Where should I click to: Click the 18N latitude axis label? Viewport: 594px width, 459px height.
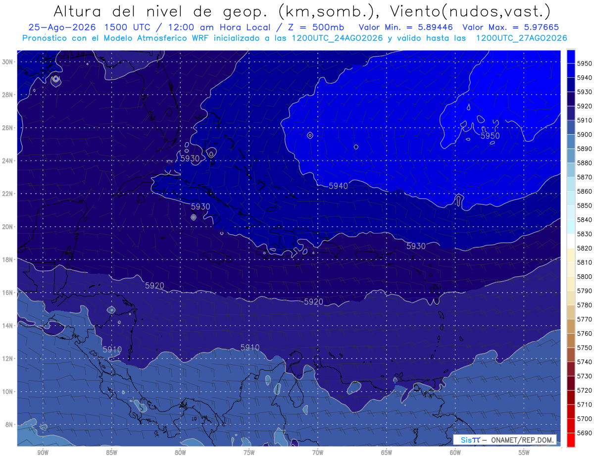[8, 259]
